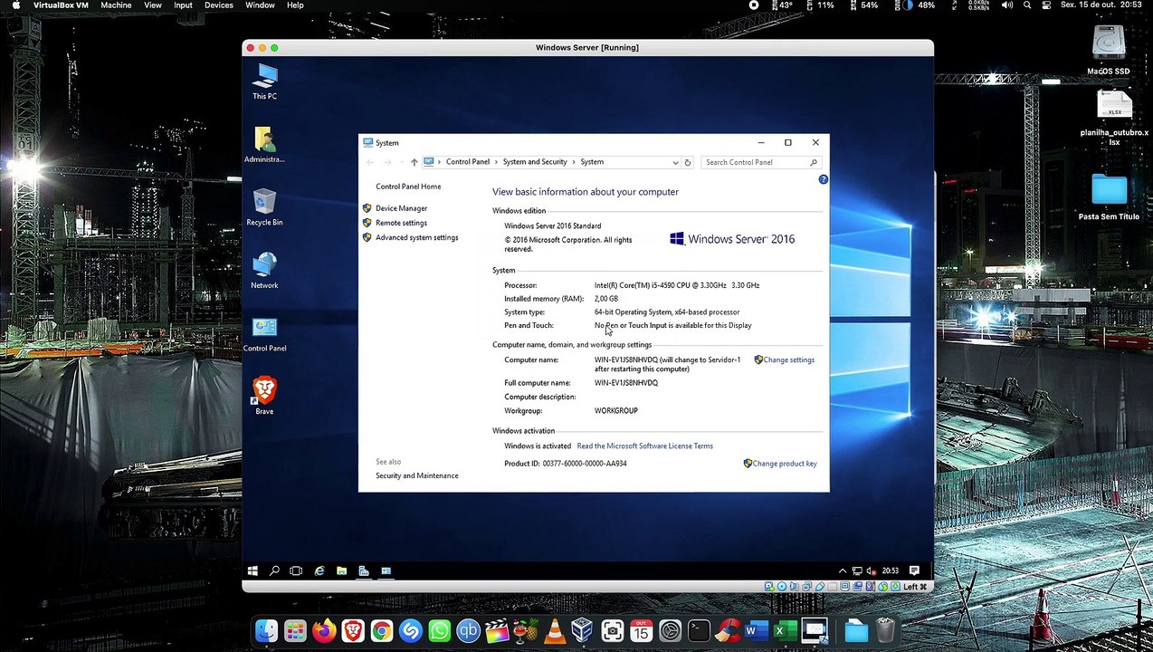Read the Microsoft Software License Terms
The width and height of the screenshot is (1153, 652).
coord(644,446)
